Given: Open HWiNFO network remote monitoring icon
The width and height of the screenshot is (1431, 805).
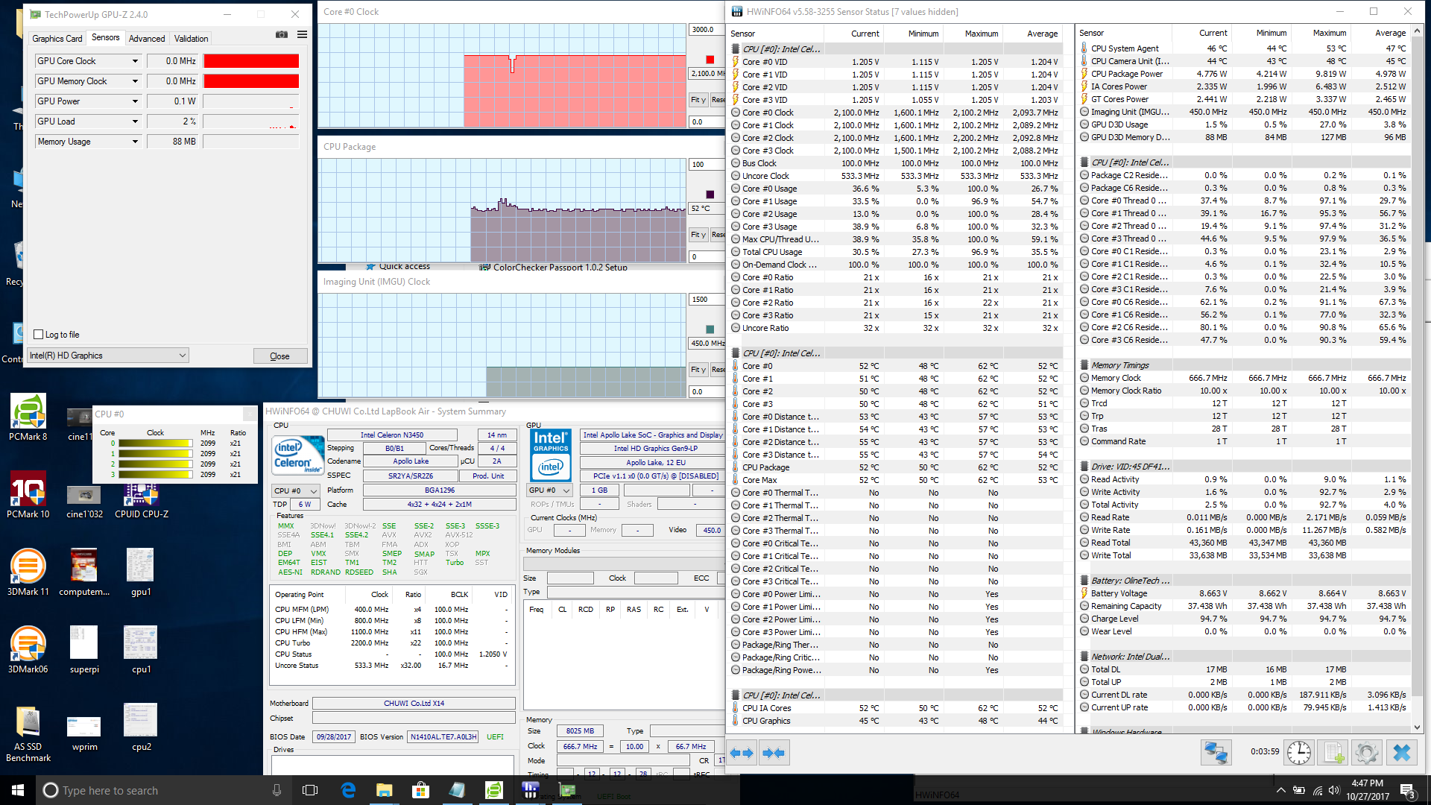Looking at the screenshot, I should (x=1216, y=753).
